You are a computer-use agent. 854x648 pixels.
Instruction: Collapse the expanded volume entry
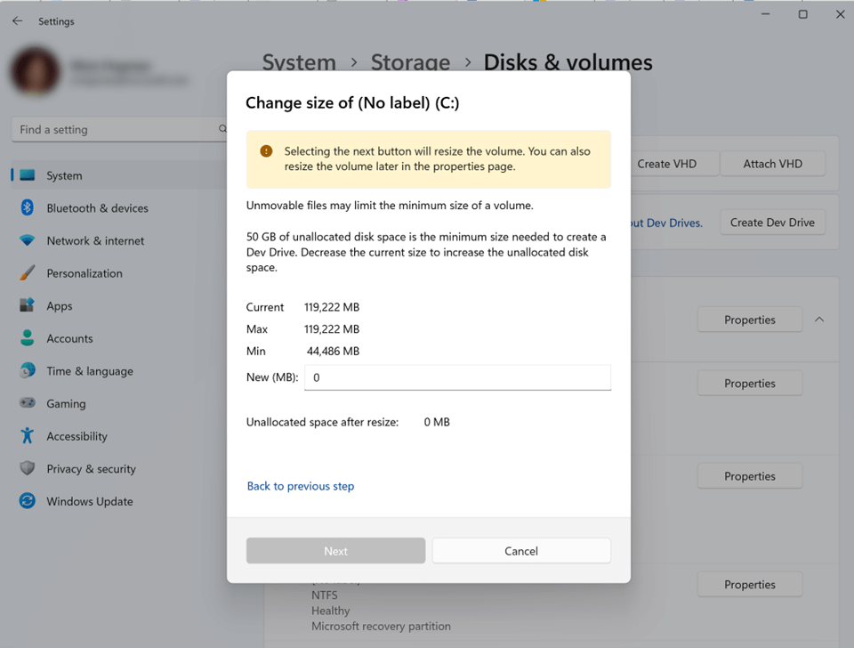[818, 319]
